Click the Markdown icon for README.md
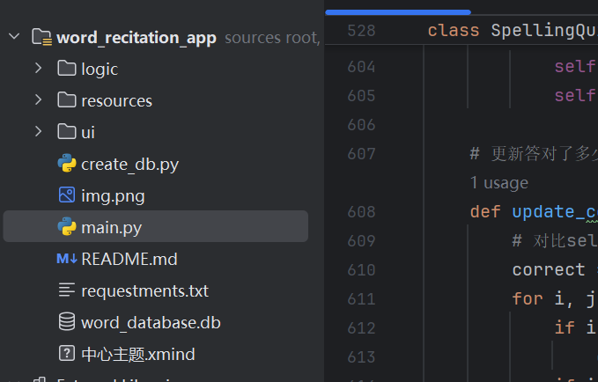The height and width of the screenshot is (382, 598). (66, 259)
